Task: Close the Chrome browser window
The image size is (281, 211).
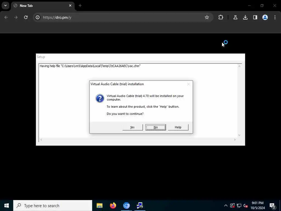Action: pyautogui.click(x=275, y=5)
